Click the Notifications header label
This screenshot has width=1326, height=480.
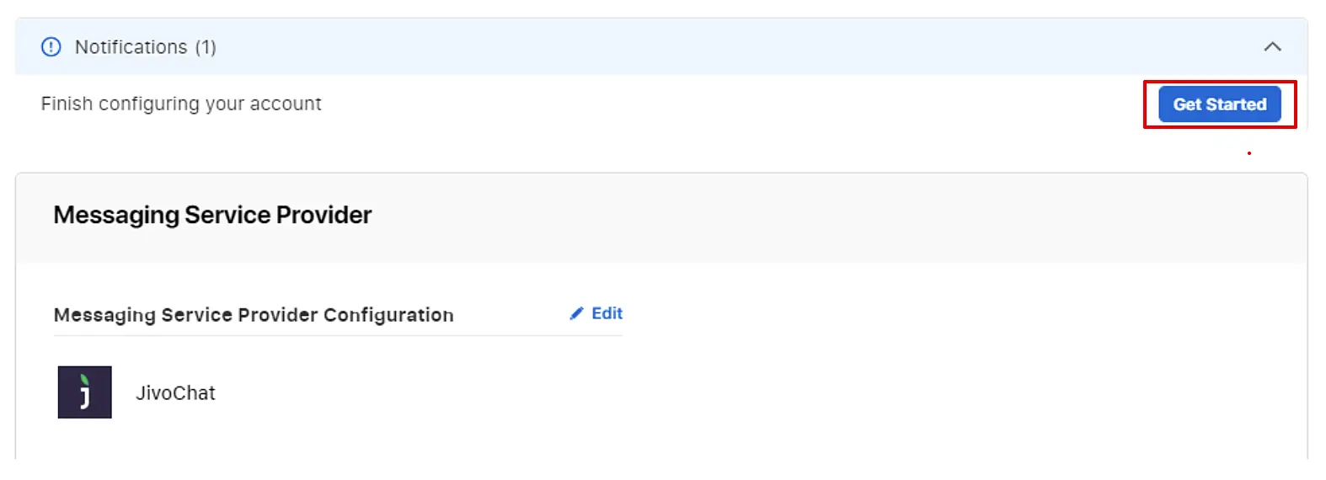point(131,47)
